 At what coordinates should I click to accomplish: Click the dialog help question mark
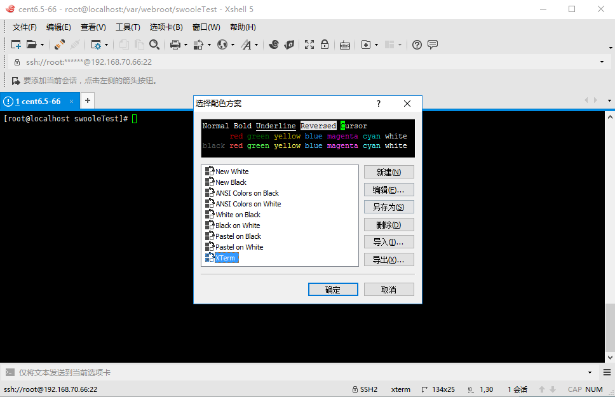click(379, 104)
